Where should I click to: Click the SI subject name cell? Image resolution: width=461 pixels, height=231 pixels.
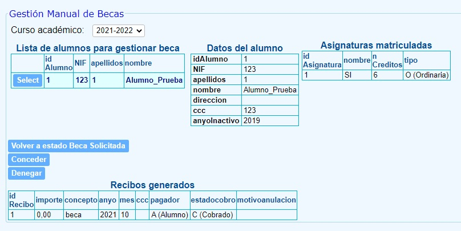357,75
